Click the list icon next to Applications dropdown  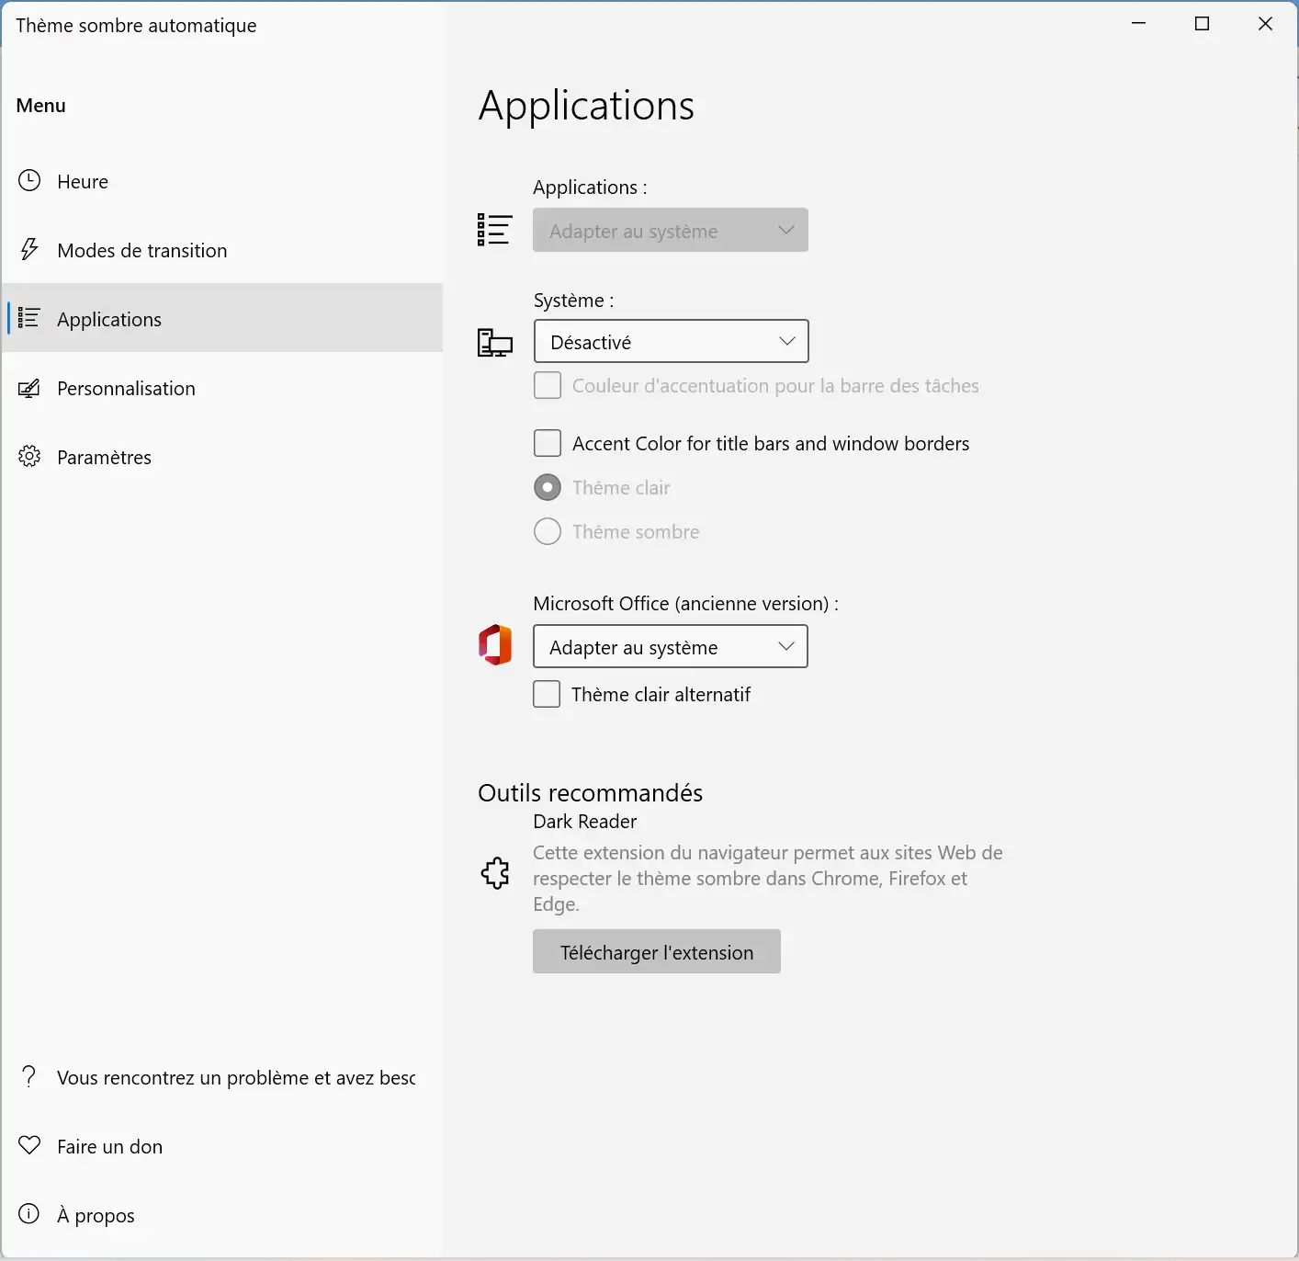pyautogui.click(x=494, y=230)
